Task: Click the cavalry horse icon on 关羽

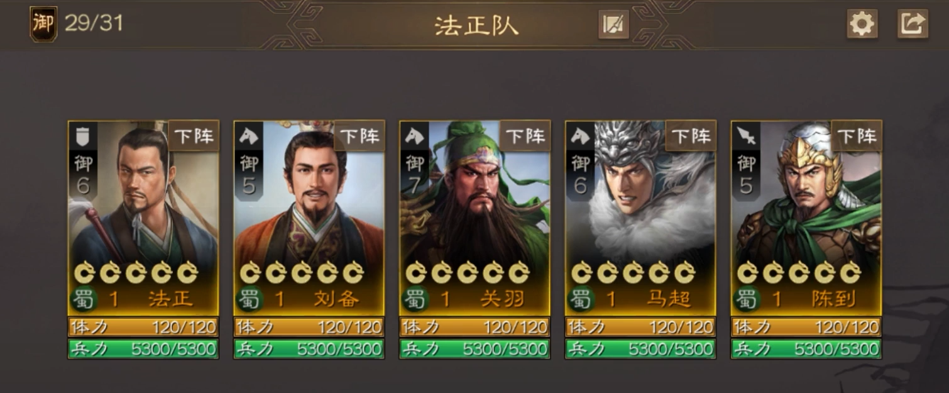Action: pos(414,135)
